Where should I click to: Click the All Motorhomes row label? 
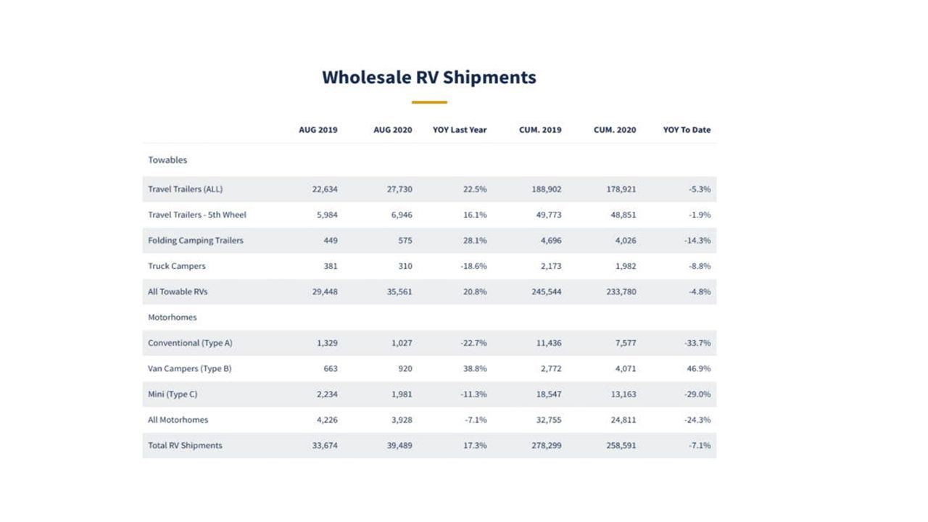coord(178,420)
